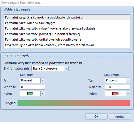The height and width of the screenshot is (122, 134).
Task: Choose rule for pierwsze i ostatnie values
Action: tap(67, 28)
